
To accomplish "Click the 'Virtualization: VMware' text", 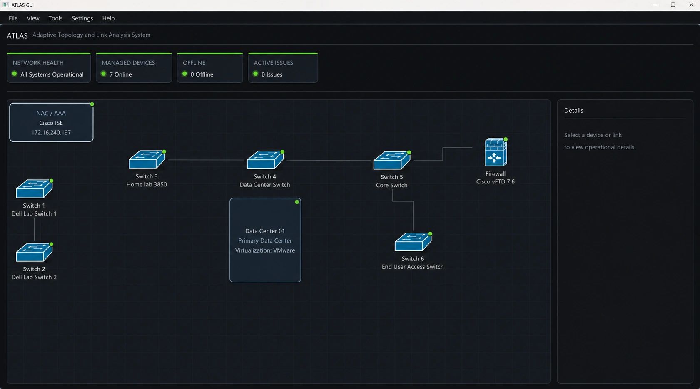I will click(265, 250).
